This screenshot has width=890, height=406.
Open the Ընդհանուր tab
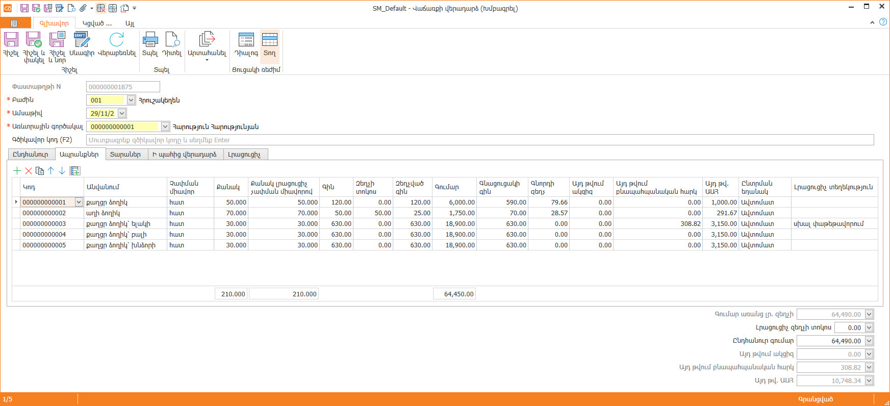[31, 154]
